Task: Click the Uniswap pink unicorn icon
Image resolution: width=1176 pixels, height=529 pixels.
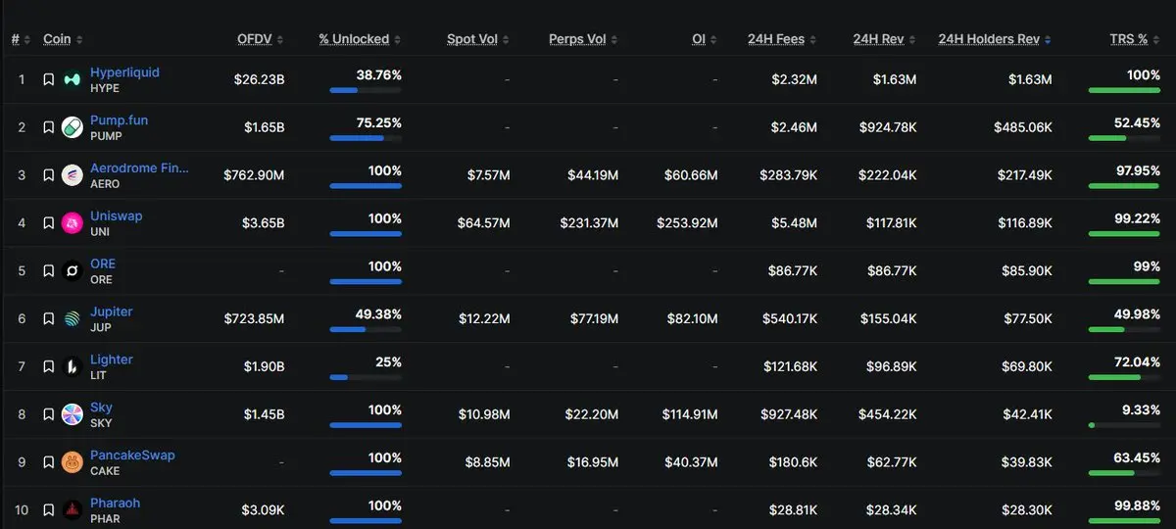Action: point(73,223)
